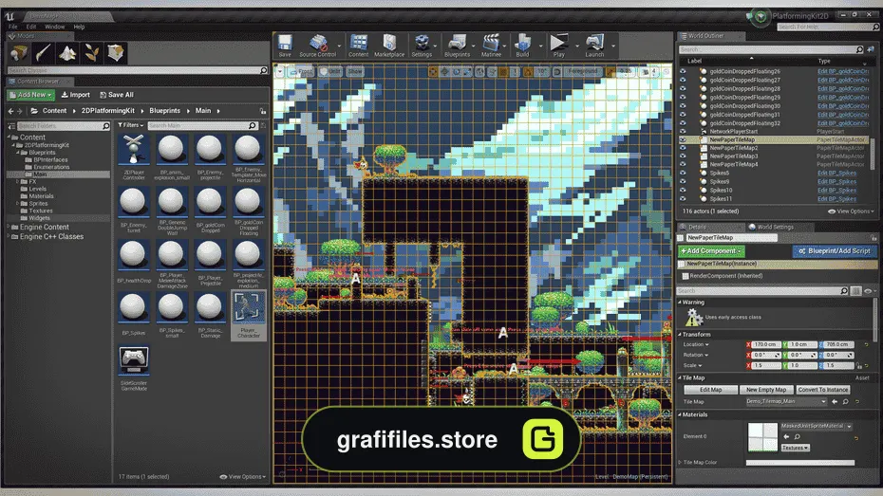This screenshot has width=883, height=496.
Task: Select the Landscape mode mountain icon
Action: pos(67,53)
